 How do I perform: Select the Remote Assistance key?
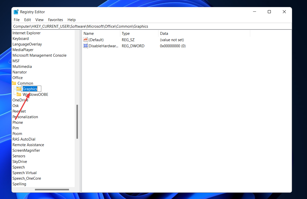(x=28, y=145)
